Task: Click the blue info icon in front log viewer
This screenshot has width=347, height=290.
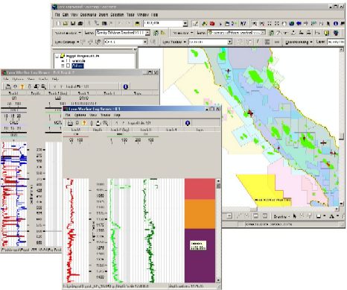Action: tap(188, 123)
